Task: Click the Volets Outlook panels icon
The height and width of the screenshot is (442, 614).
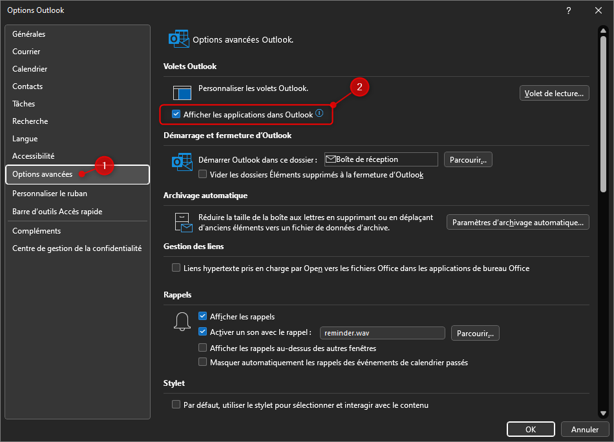Action: coord(182,92)
